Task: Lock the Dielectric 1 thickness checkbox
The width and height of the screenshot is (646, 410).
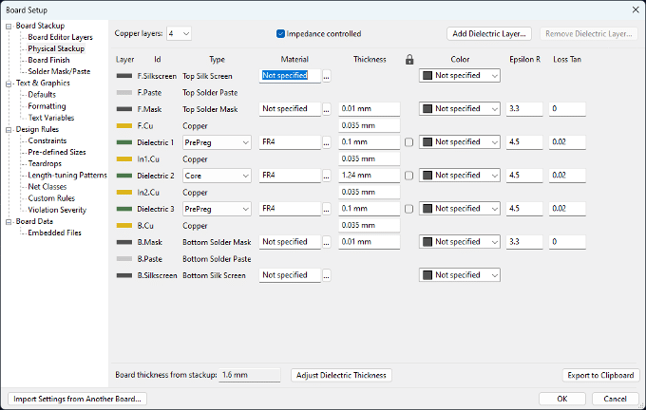Action: (x=408, y=142)
